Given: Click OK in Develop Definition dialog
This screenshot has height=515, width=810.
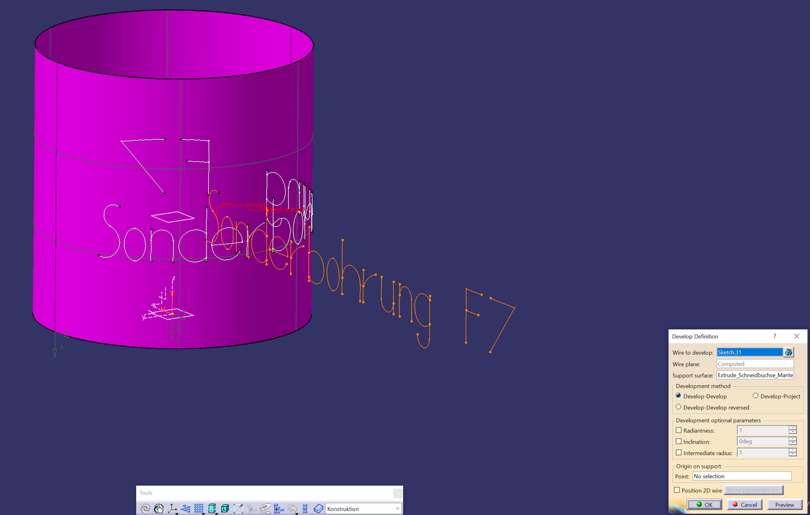Looking at the screenshot, I should pos(704,505).
